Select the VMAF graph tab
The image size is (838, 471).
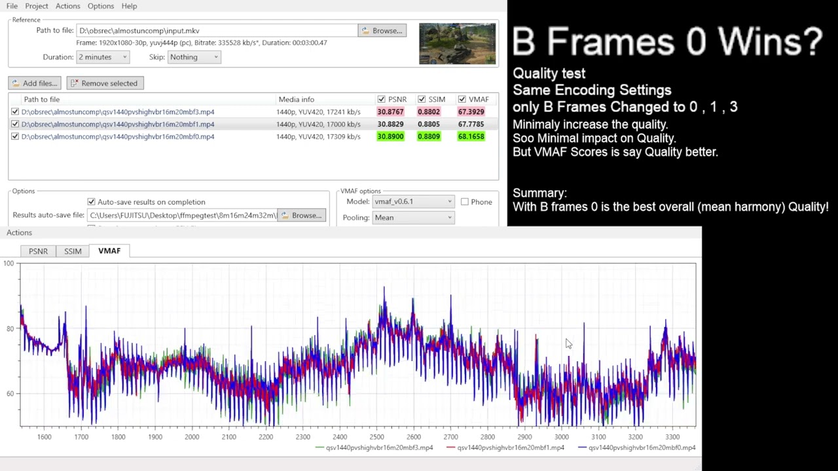coord(109,251)
